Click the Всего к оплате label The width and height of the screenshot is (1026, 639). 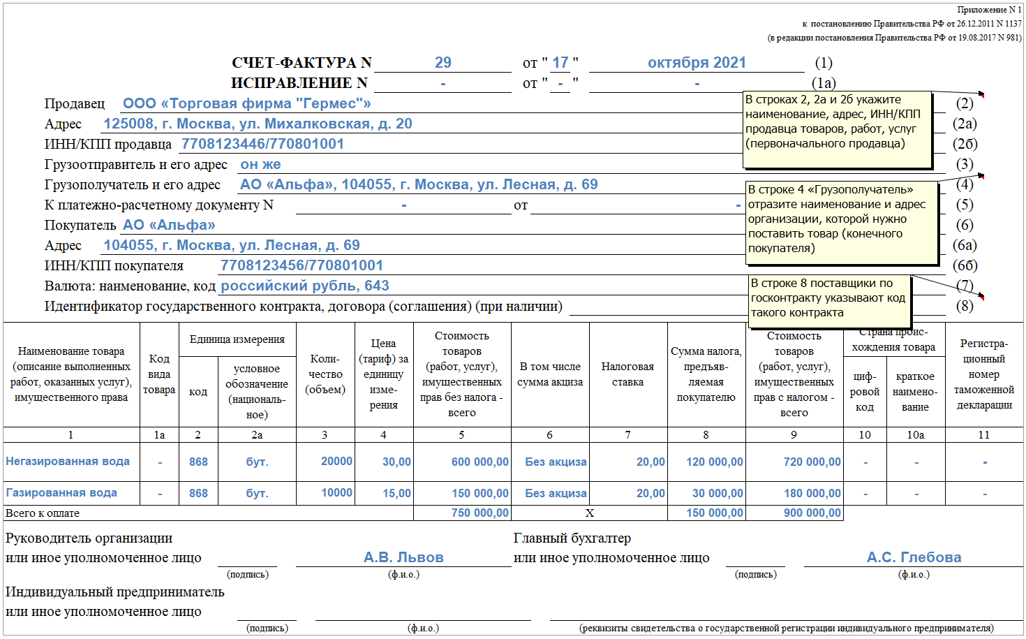(x=43, y=513)
